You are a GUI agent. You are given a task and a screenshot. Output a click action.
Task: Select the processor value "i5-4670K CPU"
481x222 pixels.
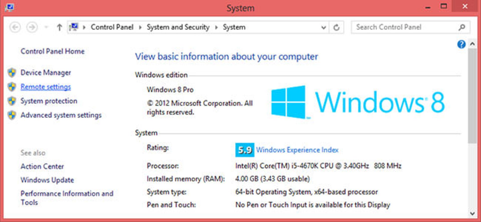(312, 166)
